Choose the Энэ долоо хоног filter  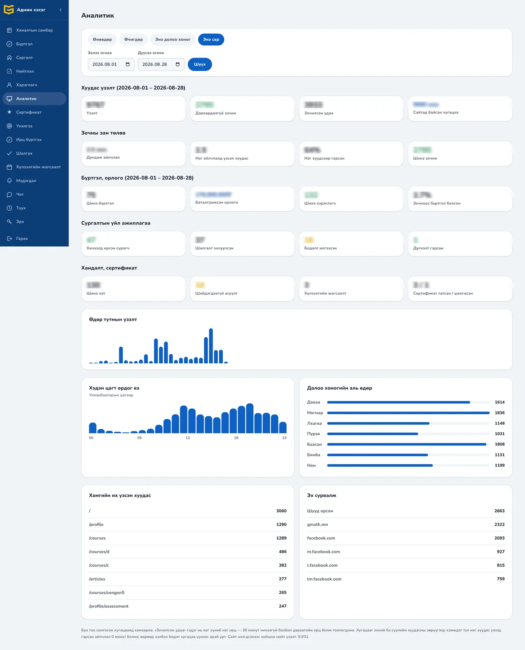tap(173, 39)
